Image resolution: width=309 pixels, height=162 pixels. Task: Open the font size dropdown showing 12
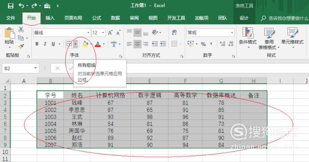tap(103, 33)
